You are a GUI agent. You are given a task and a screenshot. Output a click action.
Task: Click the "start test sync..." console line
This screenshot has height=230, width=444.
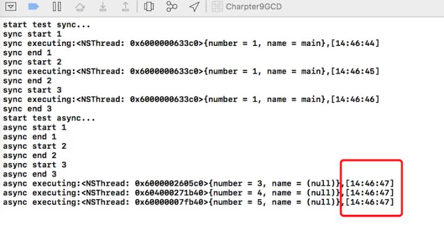pyautogui.click(x=47, y=24)
